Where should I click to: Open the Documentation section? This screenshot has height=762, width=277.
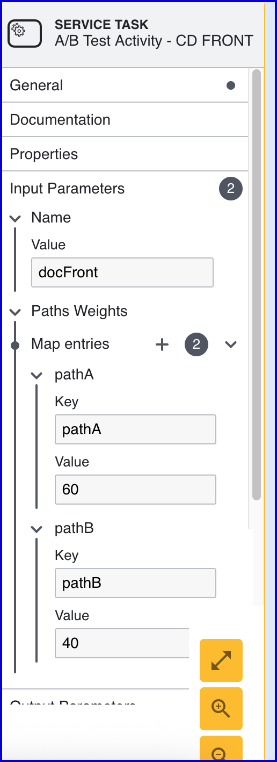coord(125,119)
